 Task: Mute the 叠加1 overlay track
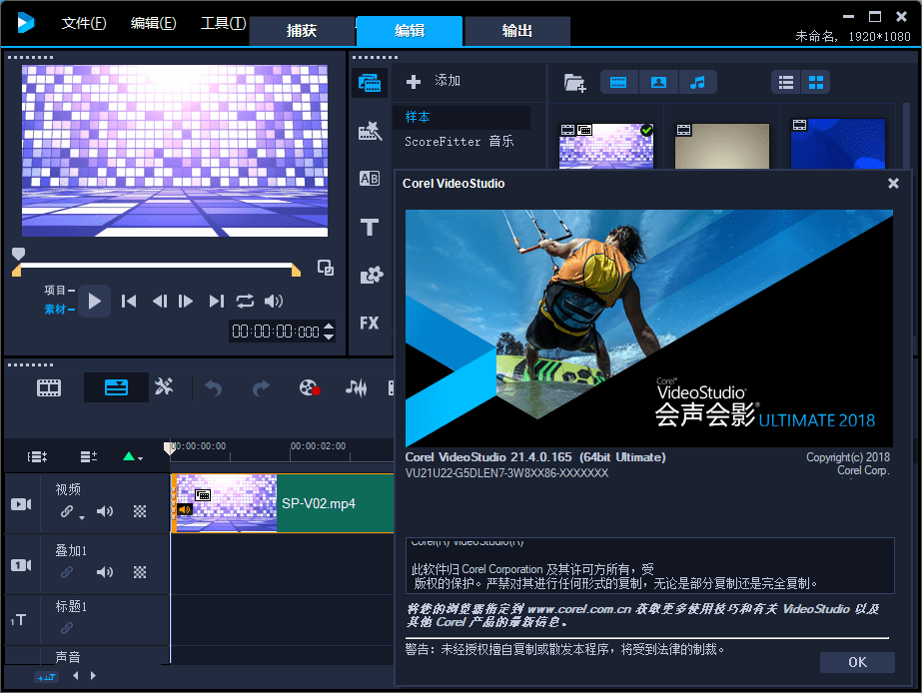click(x=105, y=572)
